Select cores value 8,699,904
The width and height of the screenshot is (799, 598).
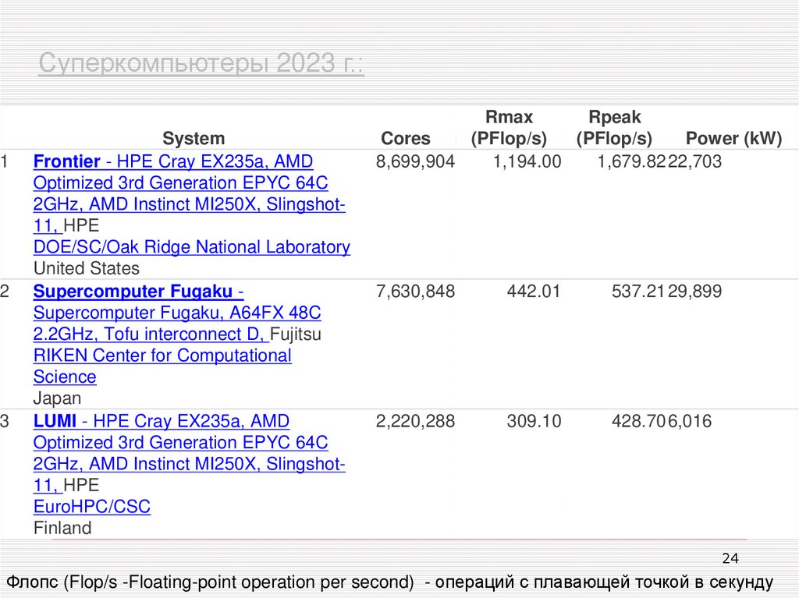click(415, 161)
